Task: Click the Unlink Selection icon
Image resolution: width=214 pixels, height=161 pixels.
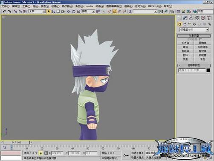Action: tap(20, 12)
